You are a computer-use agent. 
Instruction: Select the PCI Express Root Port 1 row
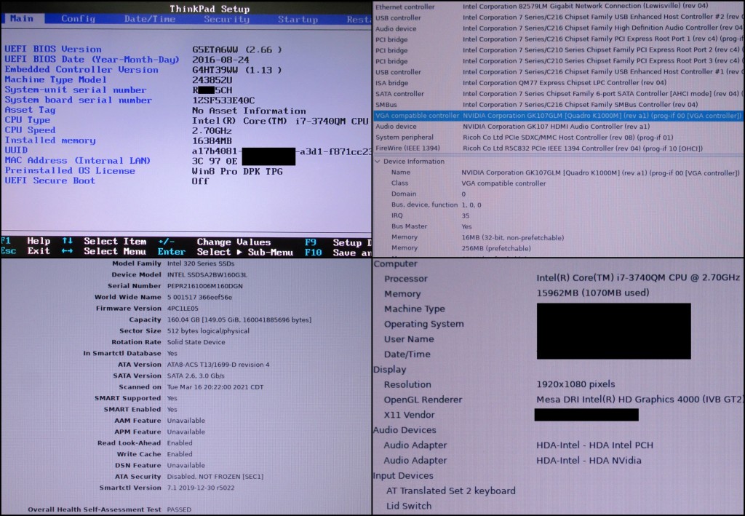(558, 39)
